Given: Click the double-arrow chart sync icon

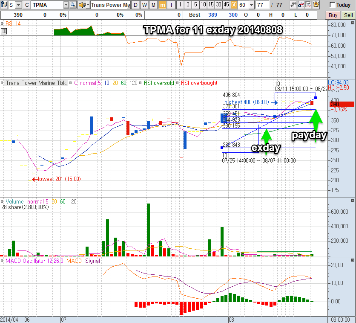Looking at the screenshot, I should (x=293, y=5).
